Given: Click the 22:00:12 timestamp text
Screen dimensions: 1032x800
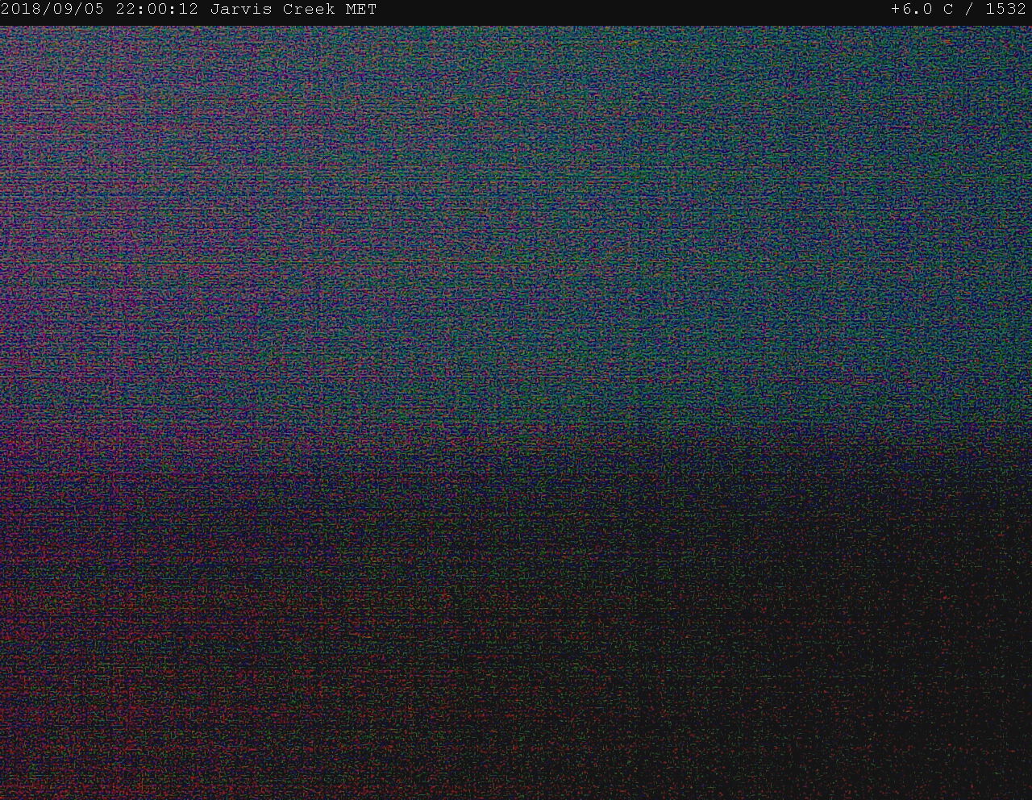Looking at the screenshot, I should click(x=156, y=10).
